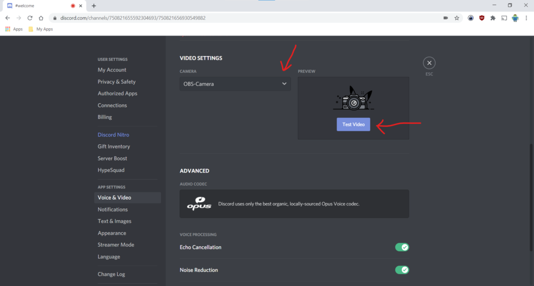
Task: Click the browser back arrow
Action: (x=7, y=18)
